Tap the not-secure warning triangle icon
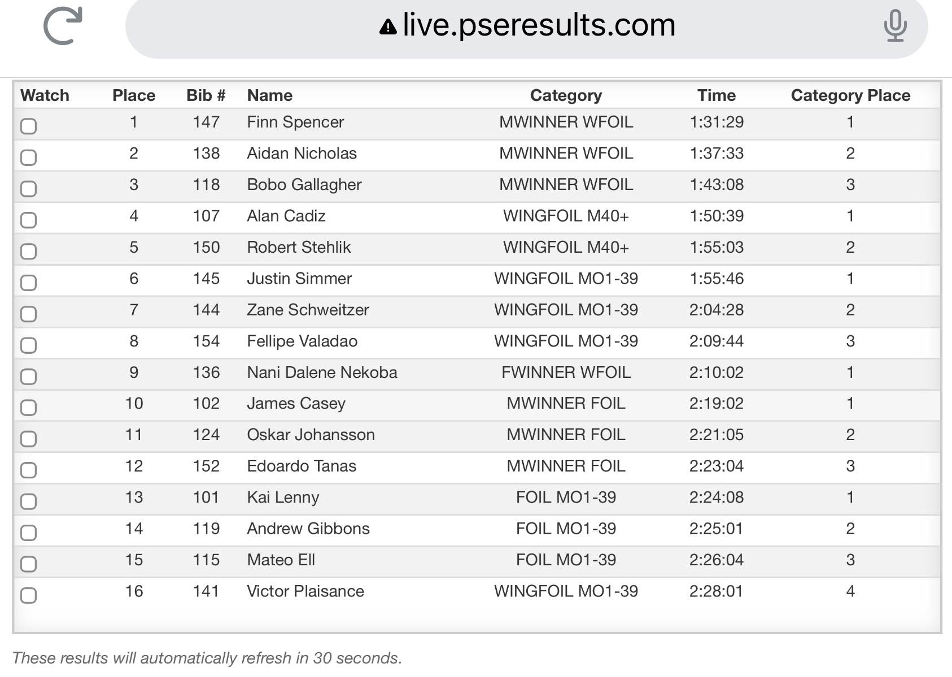This screenshot has width=952, height=677. [x=388, y=27]
